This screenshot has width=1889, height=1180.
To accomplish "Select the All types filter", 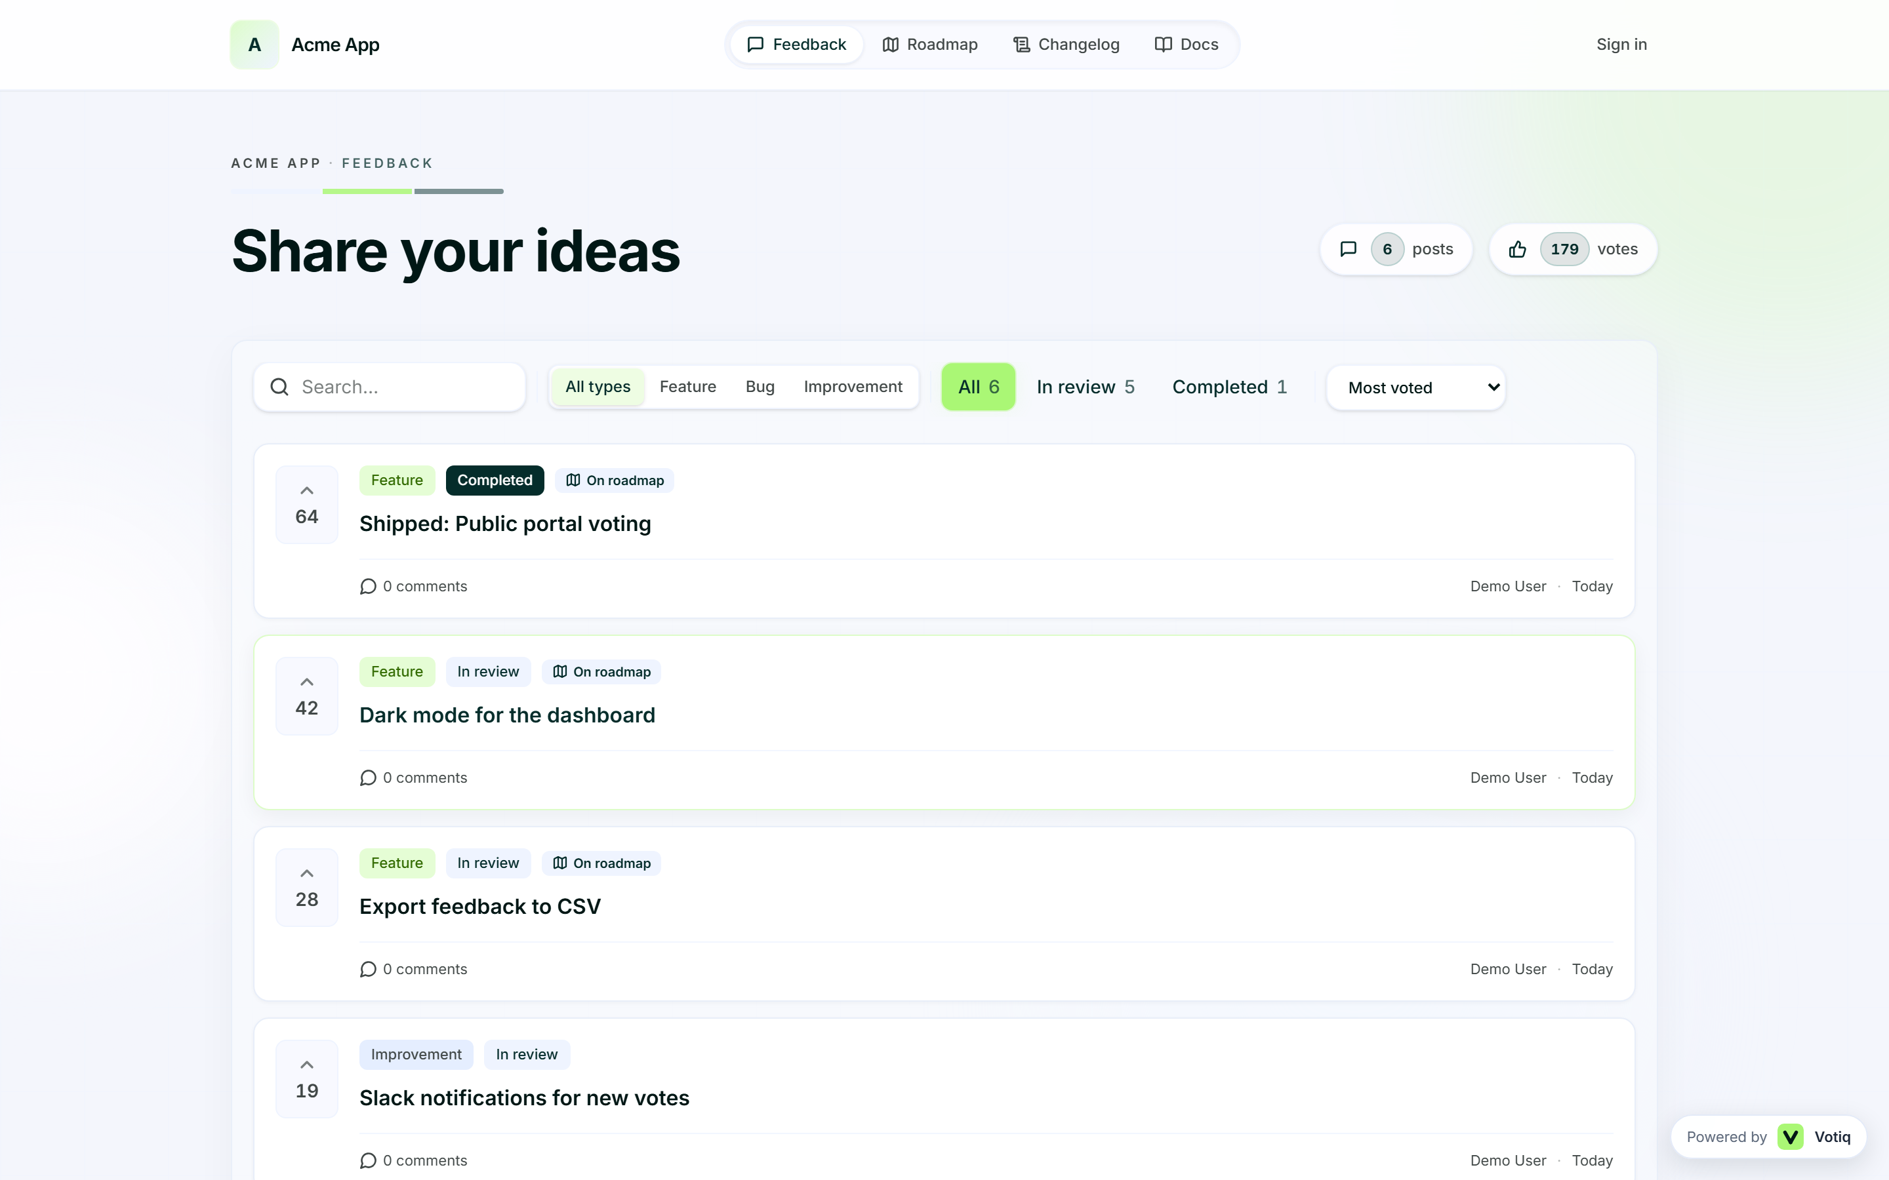I will click(598, 387).
